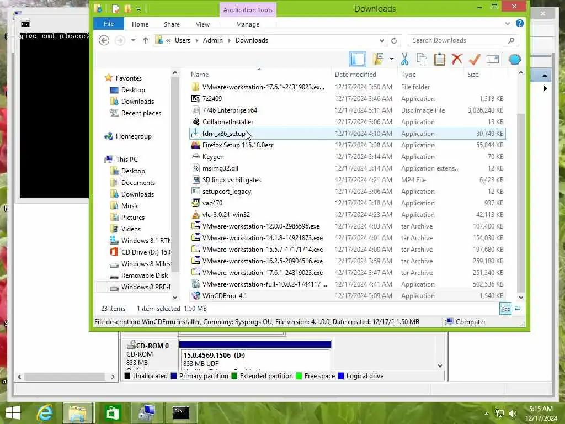This screenshot has height=424, width=565.
Task: Click the Properties quick access icon
Action: [x=116, y=9]
